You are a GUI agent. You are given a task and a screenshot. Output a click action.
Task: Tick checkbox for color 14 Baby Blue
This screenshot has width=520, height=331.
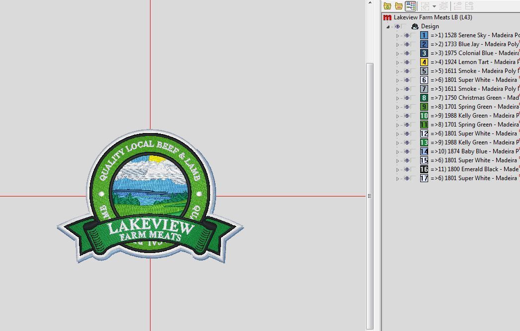[x=413, y=151]
